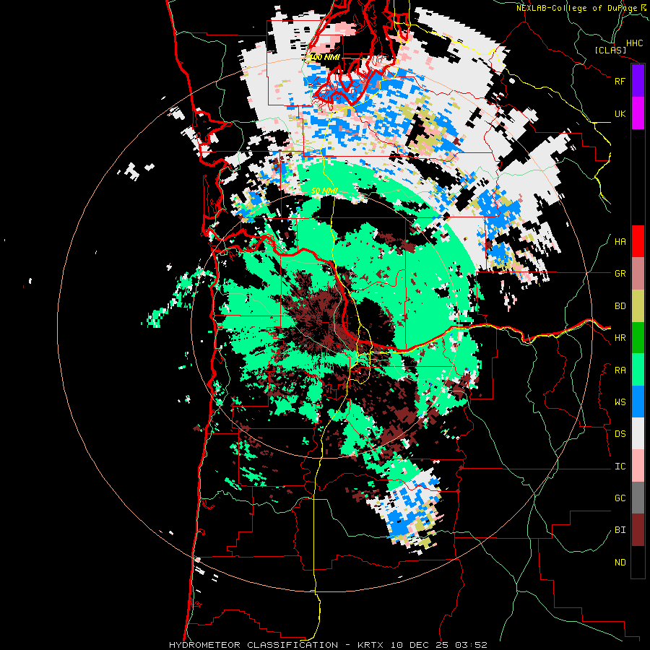Screen dimensions: 650x650
Task: Click the IC light pink legend swatch
Action: coord(638,466)
